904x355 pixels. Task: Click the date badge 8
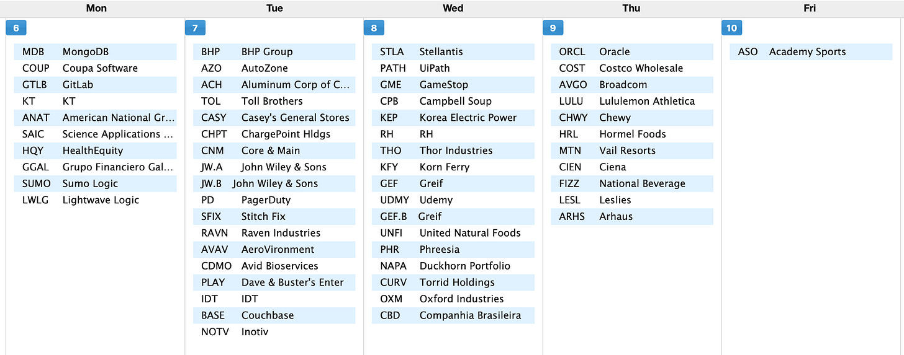(x=374, y=28)
